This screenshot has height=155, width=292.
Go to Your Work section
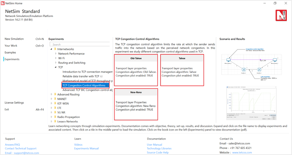(11, 46)
